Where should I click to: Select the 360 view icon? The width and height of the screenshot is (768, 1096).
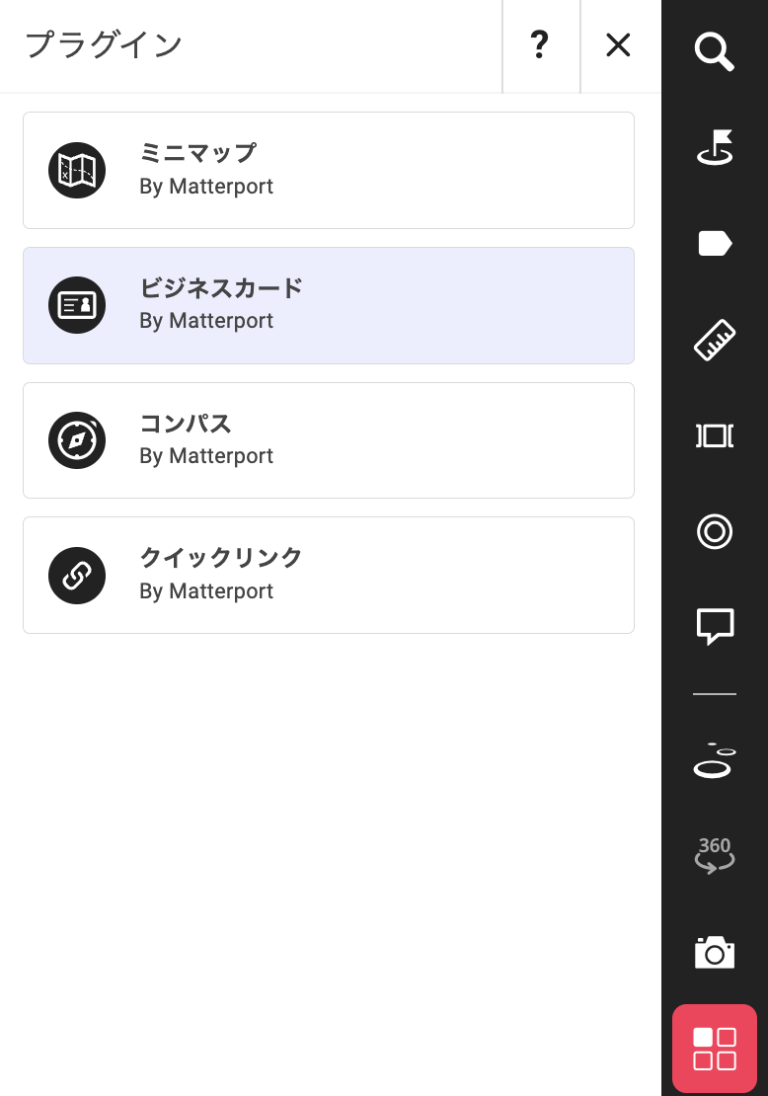click(x=714, y=855)
